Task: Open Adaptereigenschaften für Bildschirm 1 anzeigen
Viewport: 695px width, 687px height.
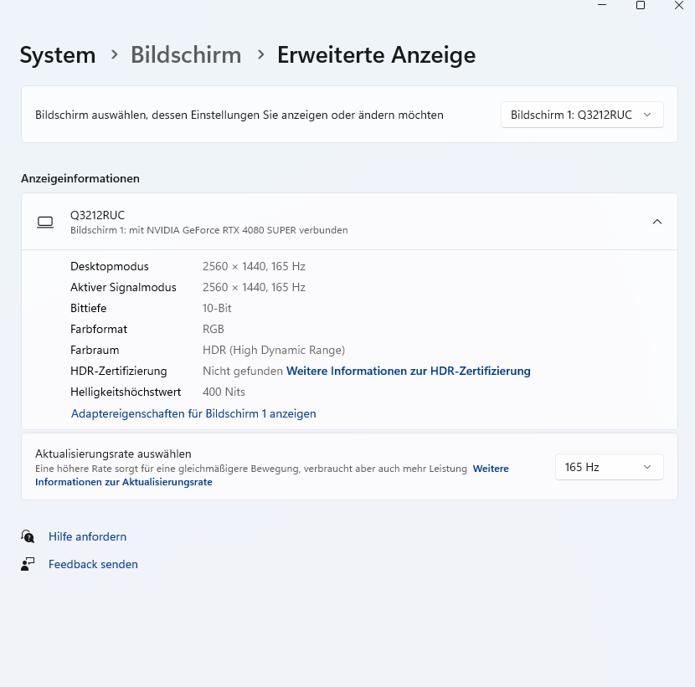Action: [193, 413]
